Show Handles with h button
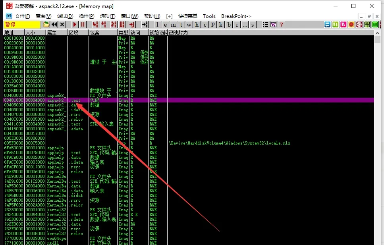This screenshot has height=245, width=384. click(197, 25)
